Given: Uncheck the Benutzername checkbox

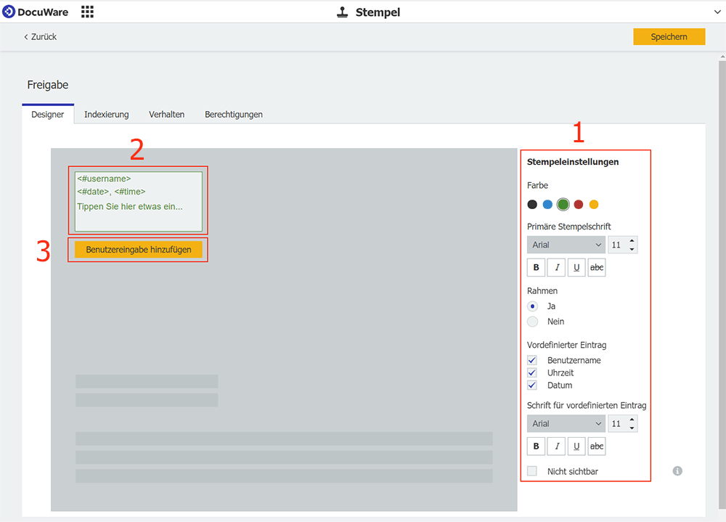Looking at the screenshot, I should (532, 360).
